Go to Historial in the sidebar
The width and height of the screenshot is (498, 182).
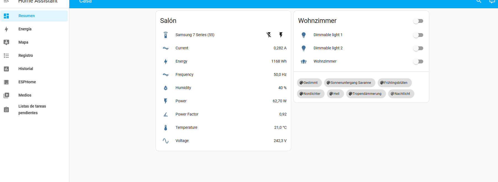coord(26,69)
